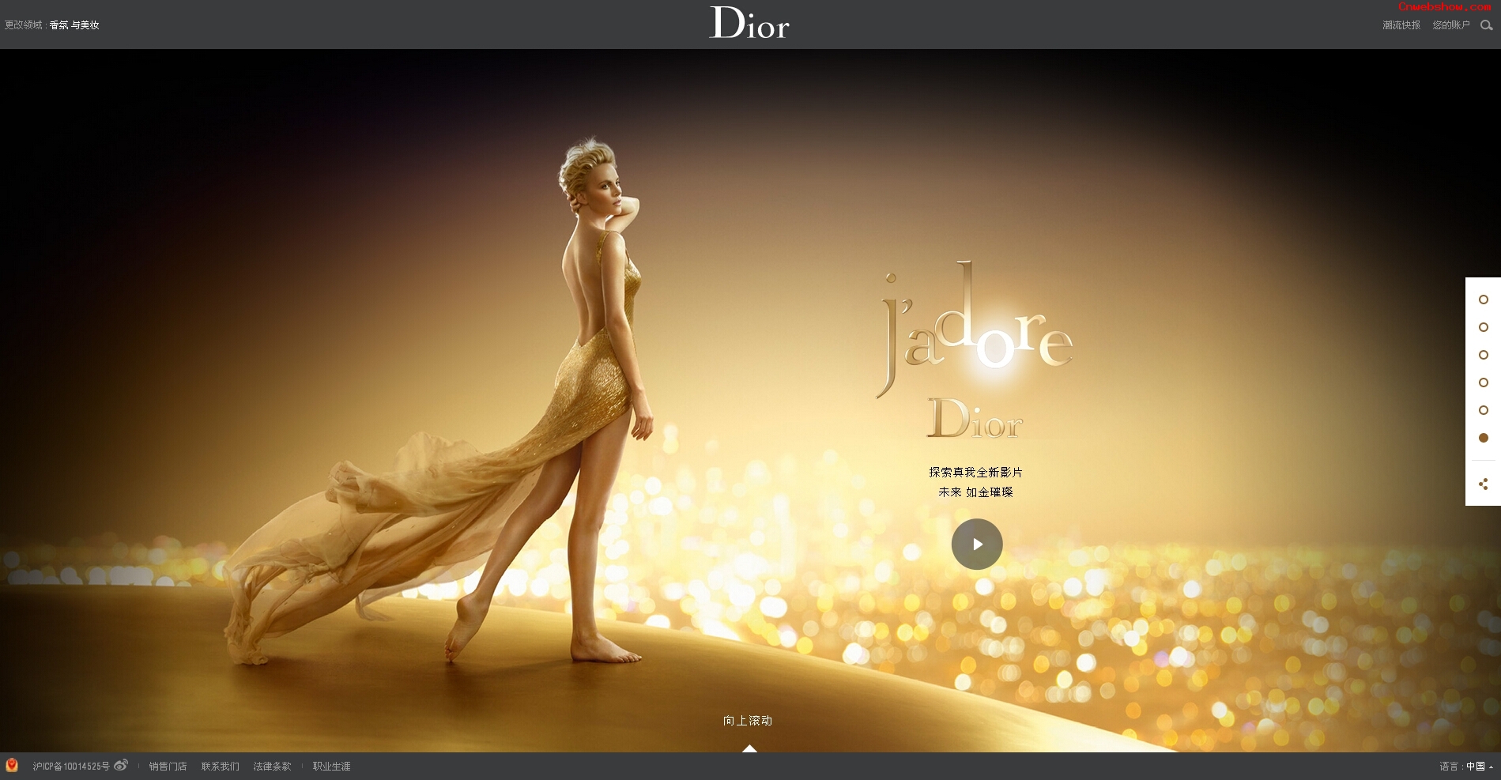
Task: Click the 更改领域 label in the header
Action: [24, 25]
